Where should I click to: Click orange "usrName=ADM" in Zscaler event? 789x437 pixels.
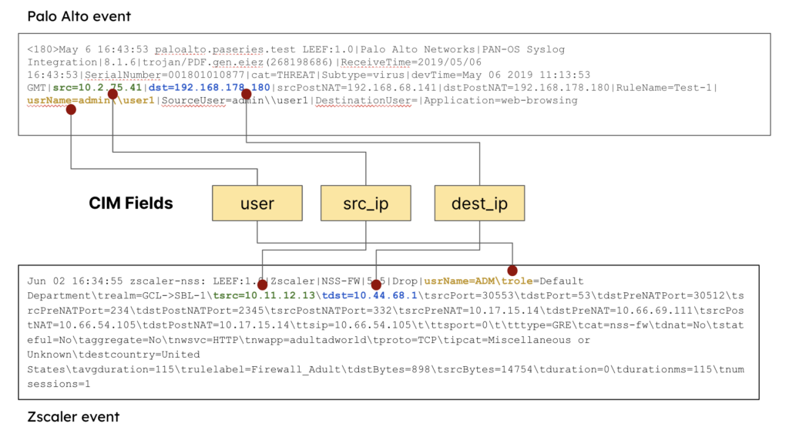(x=459, y=281)
